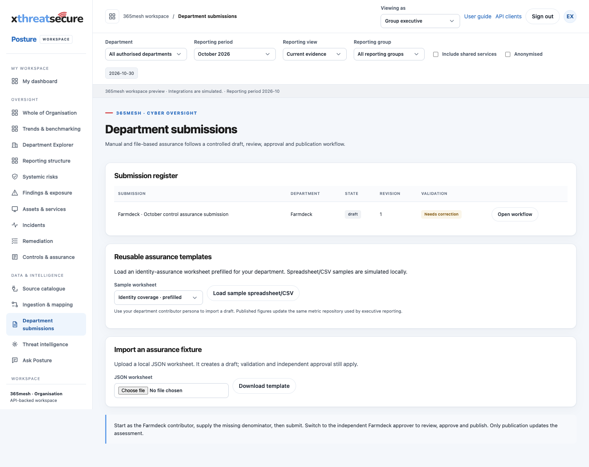The width and height of the screenshot is (589, 467).
Task: Open the API clients link
Action: pyautogui.click(x=508, y=16)
